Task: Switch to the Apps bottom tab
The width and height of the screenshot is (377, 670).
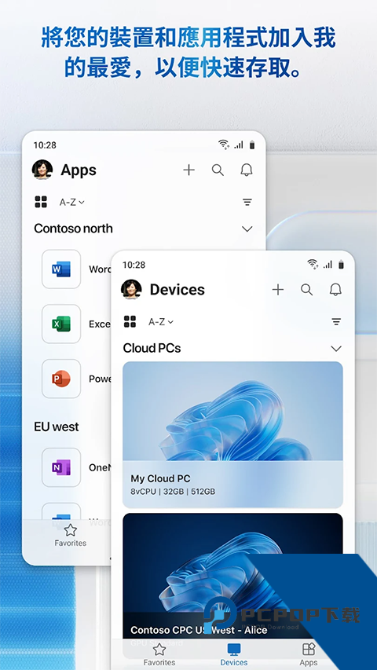Action: point(308,655)
